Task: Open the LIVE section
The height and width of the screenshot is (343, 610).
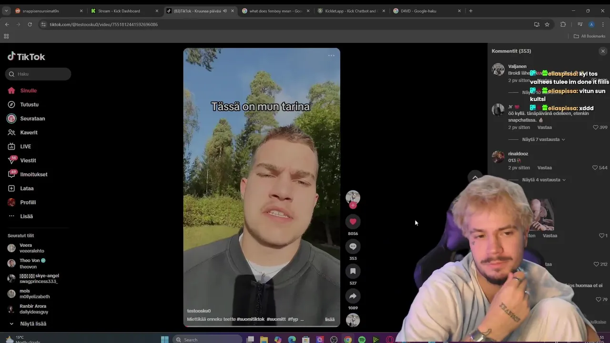Action: pos(25,146)
